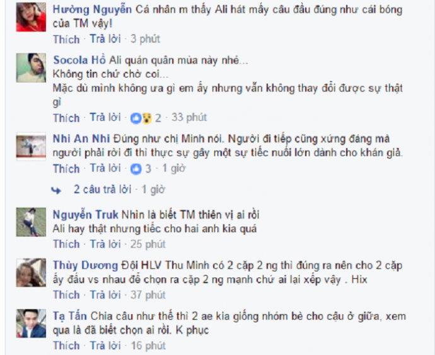
Task: Reply to Socola Hồ's comment via Trả lời
Action: [105, 118]
